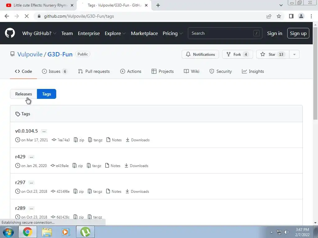
Task: Open the Code tab
Action: [23, 71]
